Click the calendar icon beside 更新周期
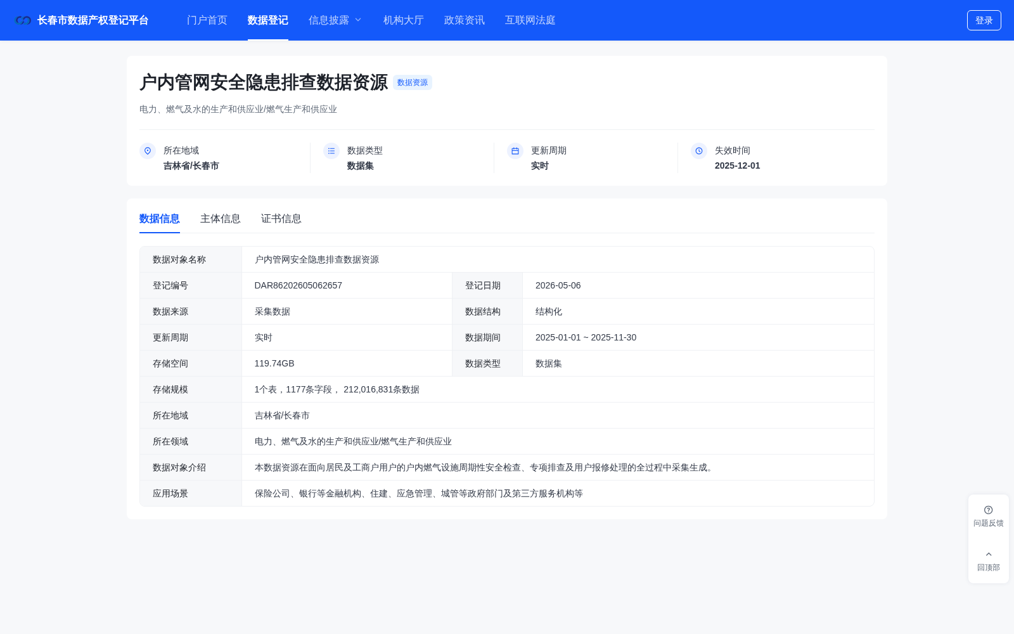The height and width of the screenshot is (634, 1014). pyautogui.click(x=515, y=151)
